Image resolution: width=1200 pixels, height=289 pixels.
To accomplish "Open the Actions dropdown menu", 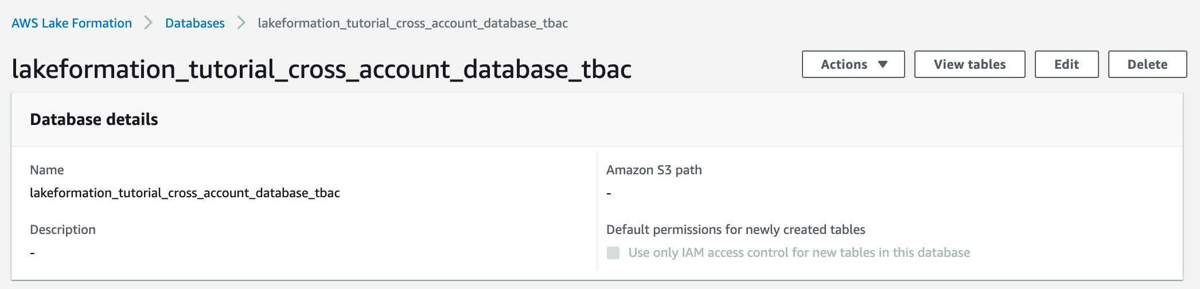I will tap(853, 64).
